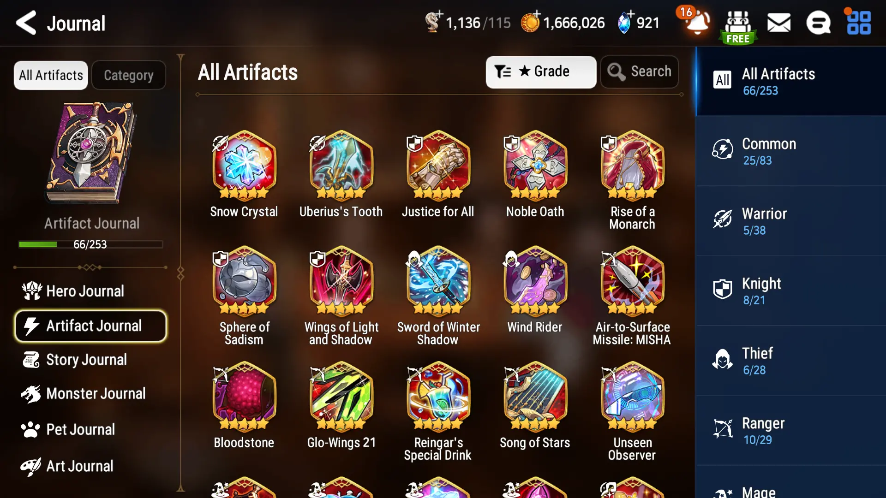Viewport: 886px width, 498px height.
Task: Open the notifications bell icon
Action: [x=697, y=22]
